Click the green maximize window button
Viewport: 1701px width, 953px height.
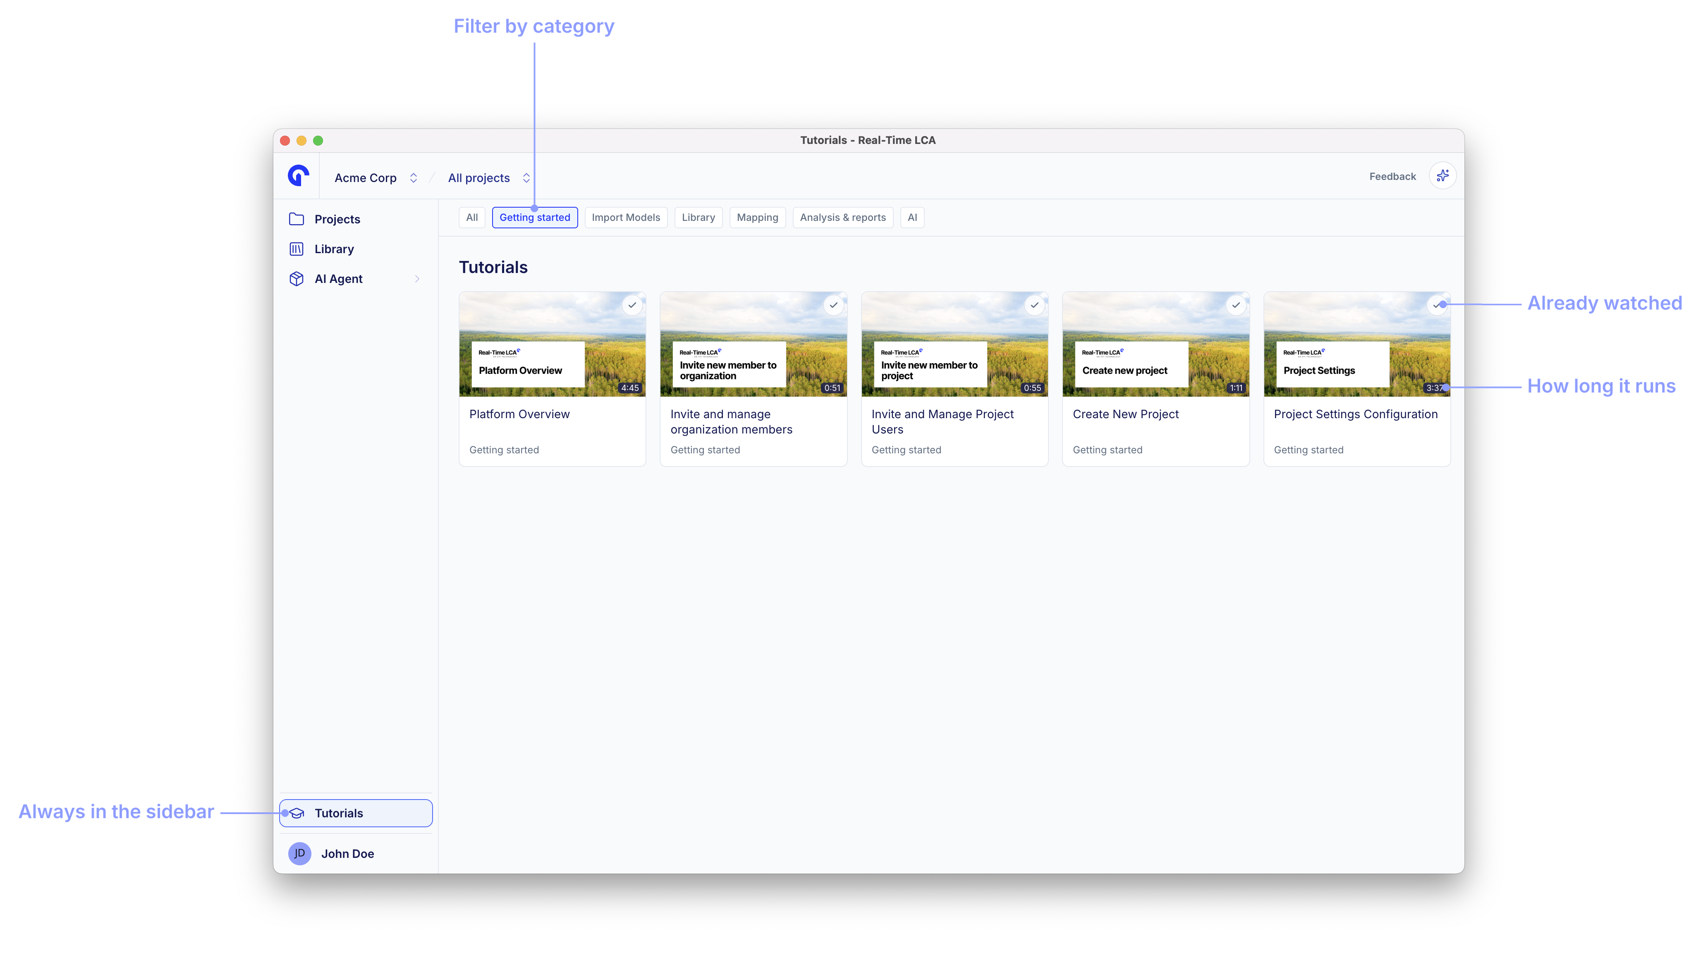click(318, 141)
